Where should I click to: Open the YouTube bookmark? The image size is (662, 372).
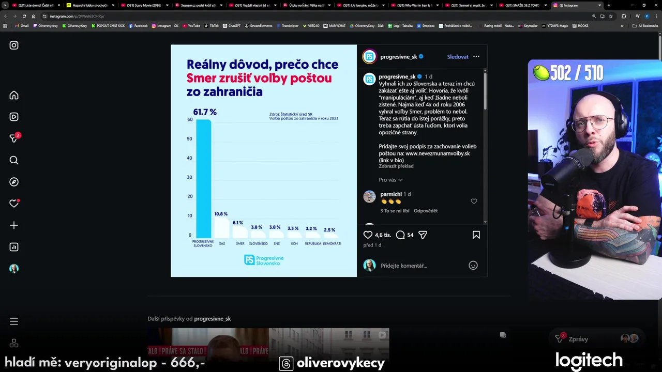coord(191,26)
